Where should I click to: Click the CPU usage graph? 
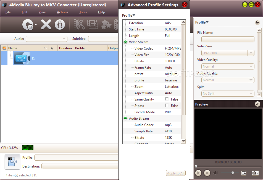tap(28, 148)
